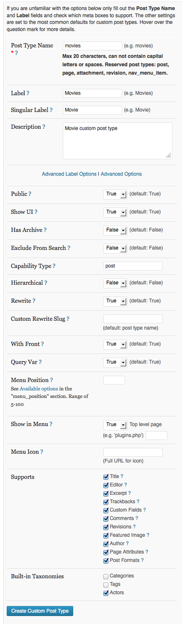The width and height of the screenshot is (182, 624).
Task: Open the Public True/False dropdown
Action: (x=115, y=194)
